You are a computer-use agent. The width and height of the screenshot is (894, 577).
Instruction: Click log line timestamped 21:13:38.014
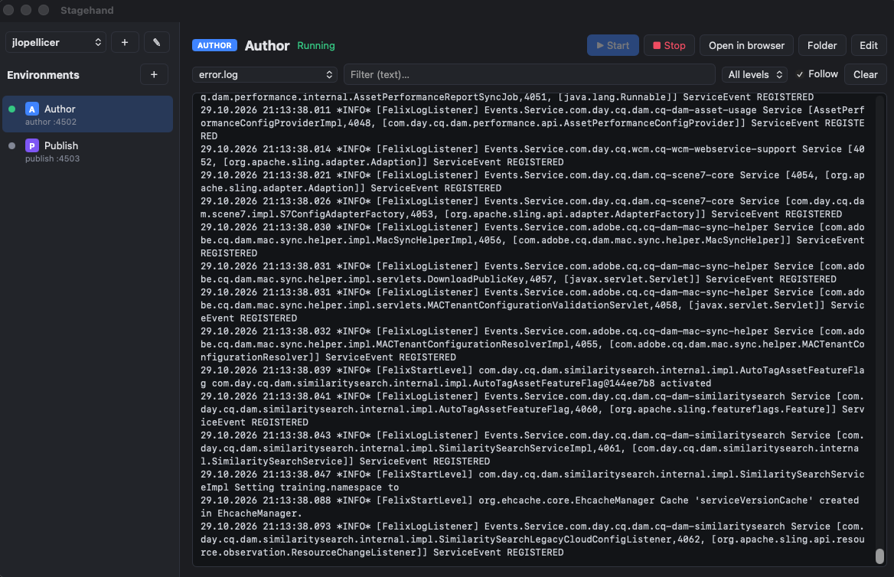coord(533,155)
